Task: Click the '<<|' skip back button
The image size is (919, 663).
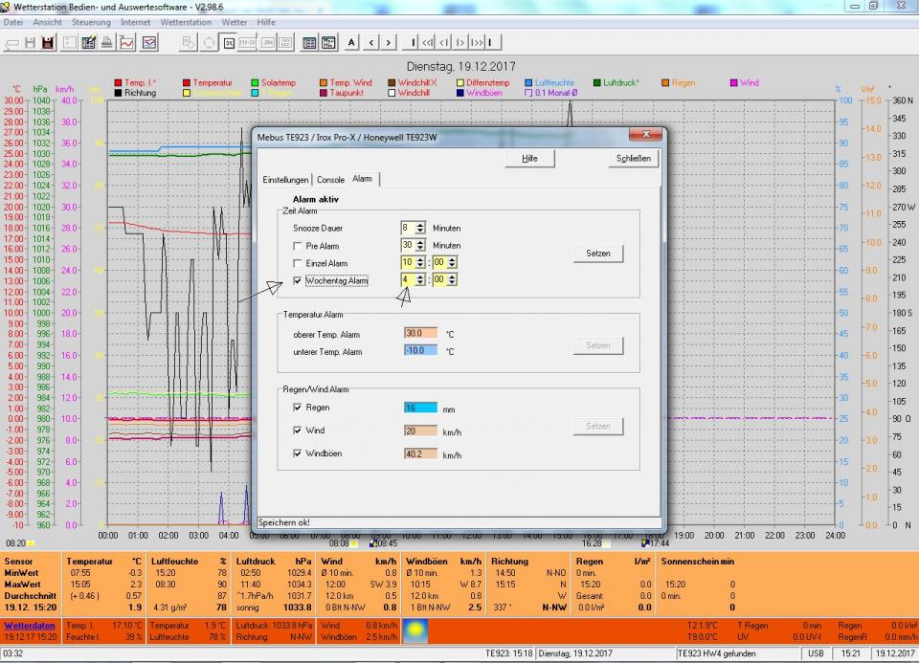Action: pyautogui.click(x=427, y=42)
